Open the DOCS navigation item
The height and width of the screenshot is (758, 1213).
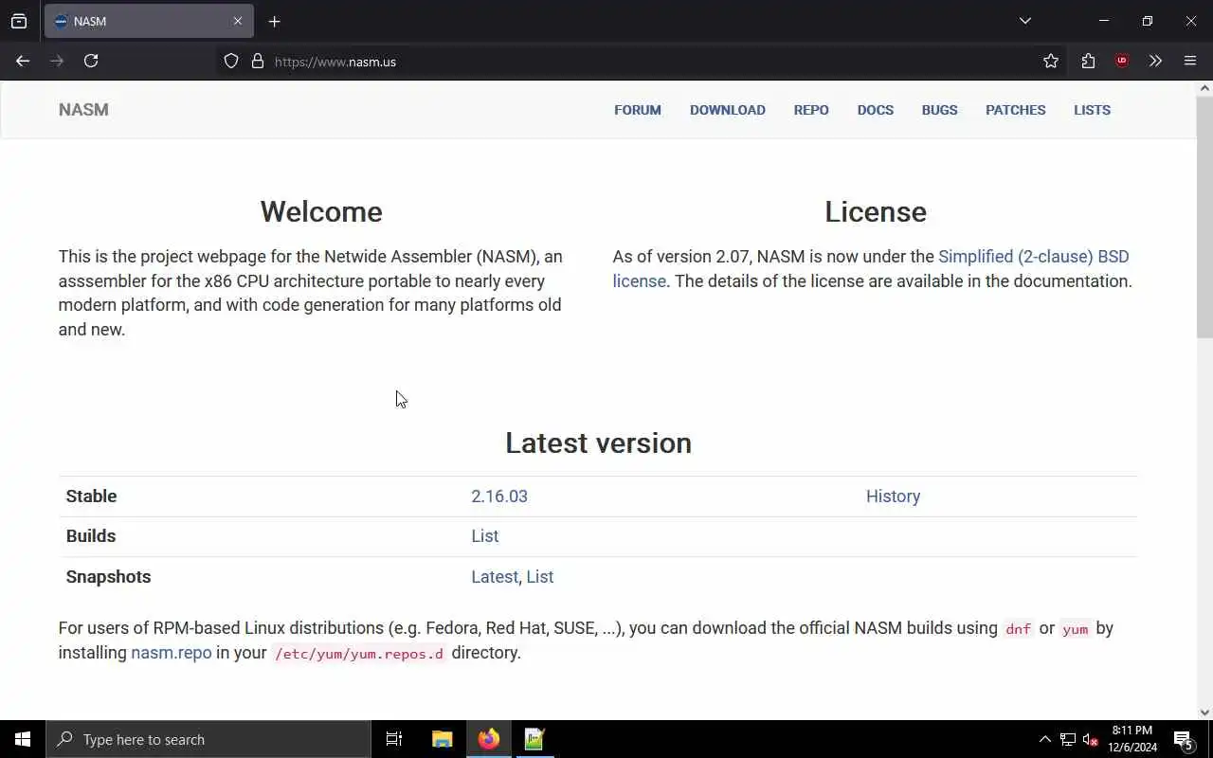(876, 110)
